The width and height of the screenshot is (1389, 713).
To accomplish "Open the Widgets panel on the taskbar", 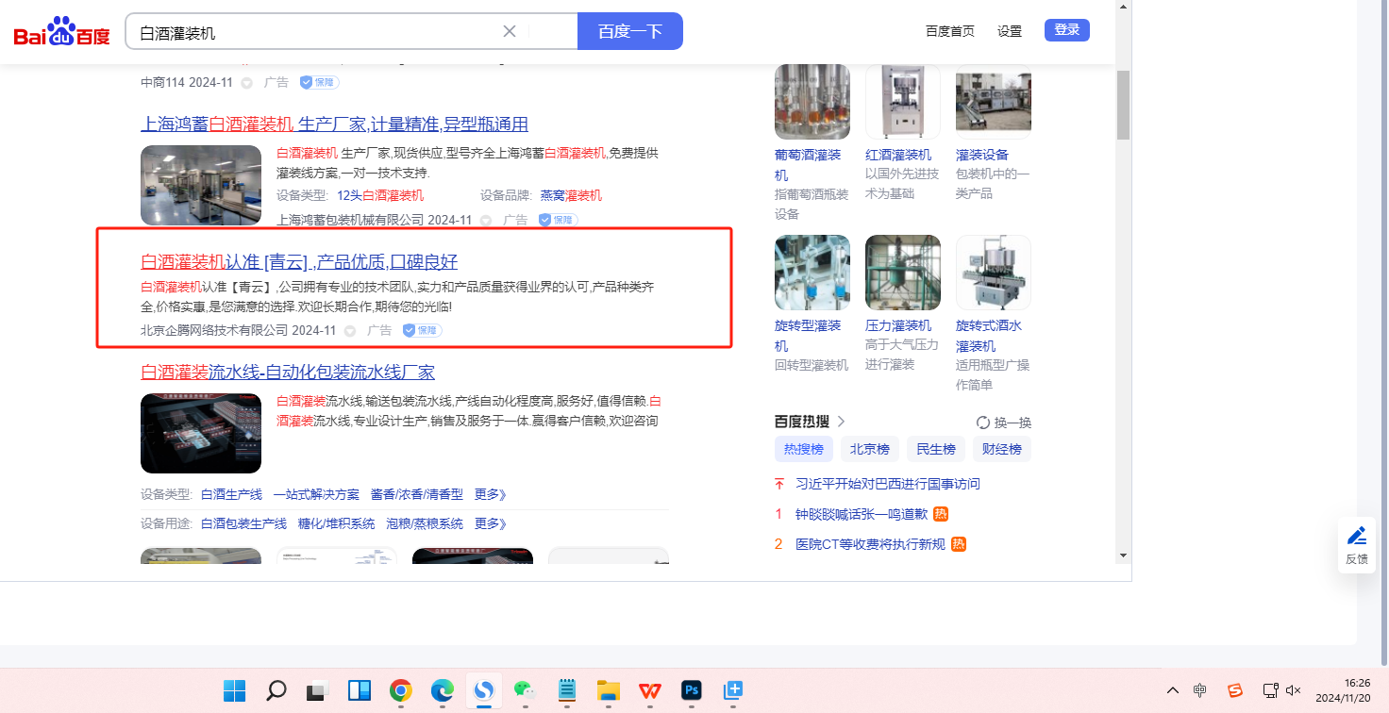I will click(x=360, y=690).
